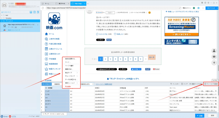Viewport: 219px width, 118px height.
Task: Click the フォロー button beside X.Green
Action: point(110,13)
